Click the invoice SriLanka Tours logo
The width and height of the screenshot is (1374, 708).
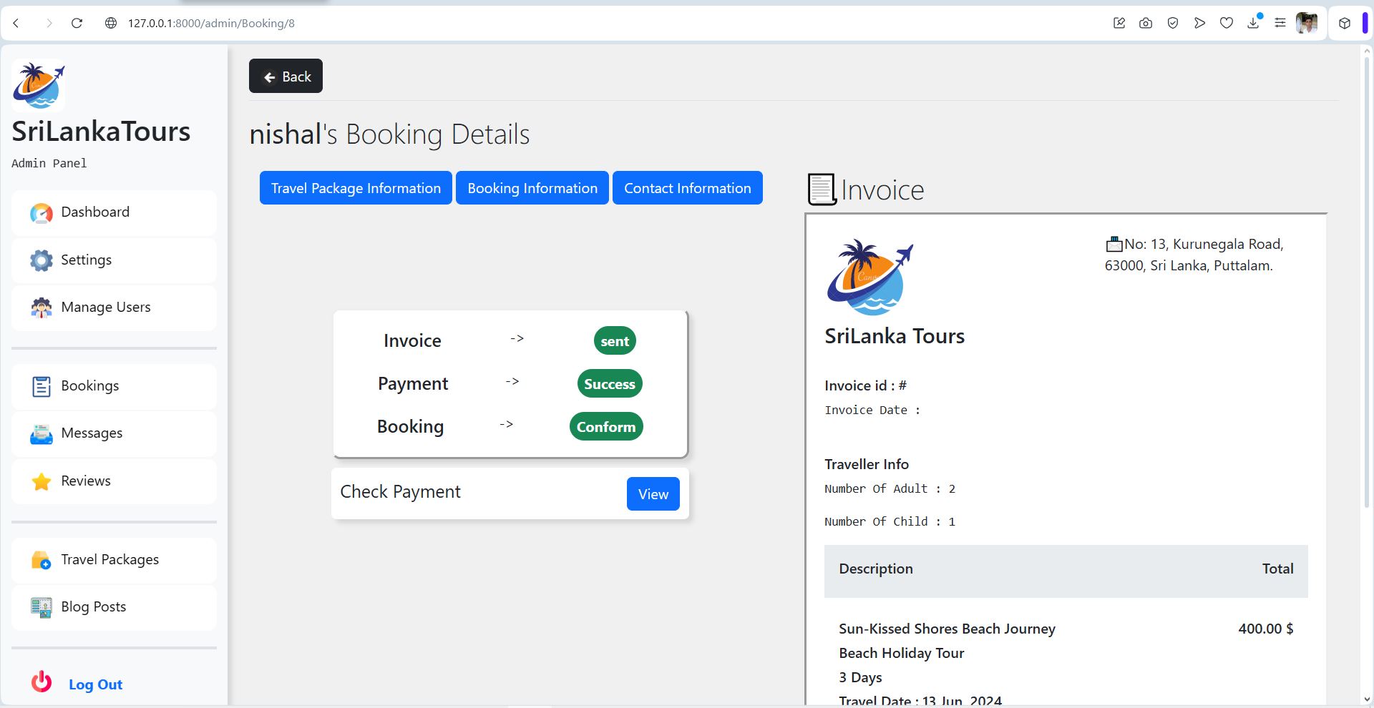point(870,277)
